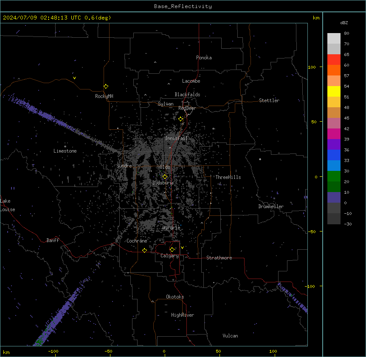Click the Sundre label
This screenshot has width=366, height=357.
point(124,166)
